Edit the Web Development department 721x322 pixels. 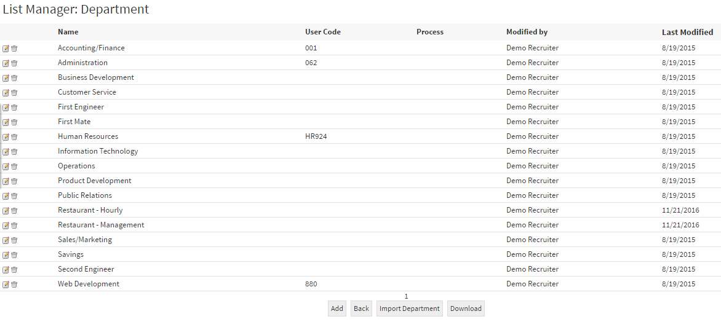(6, 285)
